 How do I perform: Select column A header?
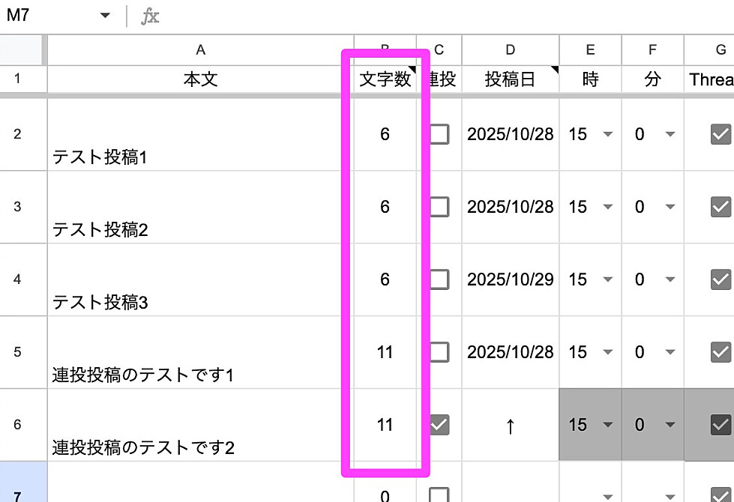[200, 49]
